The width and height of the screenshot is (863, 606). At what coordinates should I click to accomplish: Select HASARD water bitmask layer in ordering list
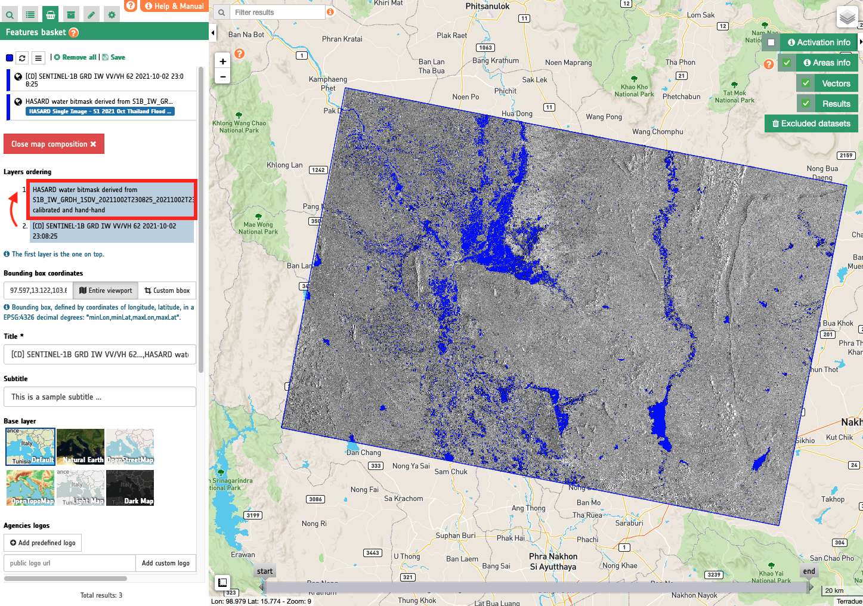coord(112,200)
